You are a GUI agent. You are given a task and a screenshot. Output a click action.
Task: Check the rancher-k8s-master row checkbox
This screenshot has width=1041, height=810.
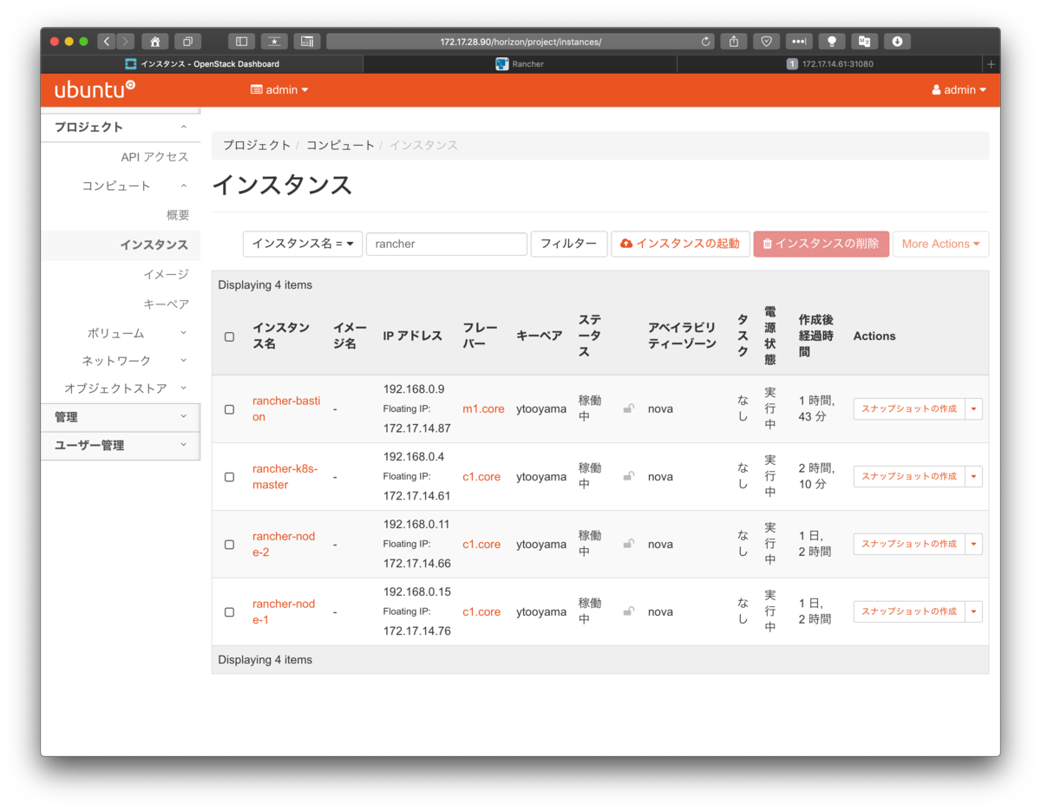point(229,477)
